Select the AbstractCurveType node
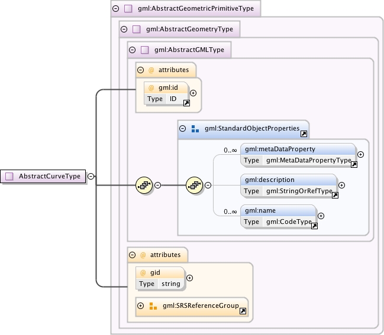 click(43, 176)
